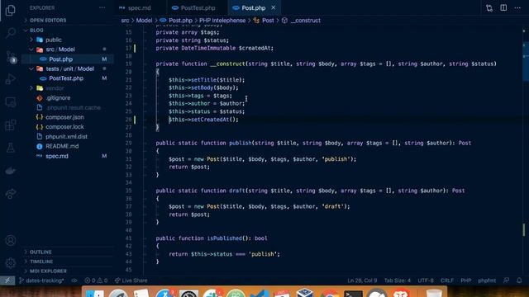The width and height of the screenshot is (529, 297).
Task: Click the Model breadcrumb item
Action: [144, 20]
